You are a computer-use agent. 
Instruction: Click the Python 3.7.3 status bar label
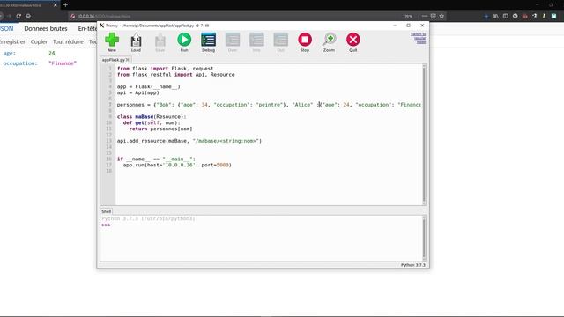coord(413,265)
